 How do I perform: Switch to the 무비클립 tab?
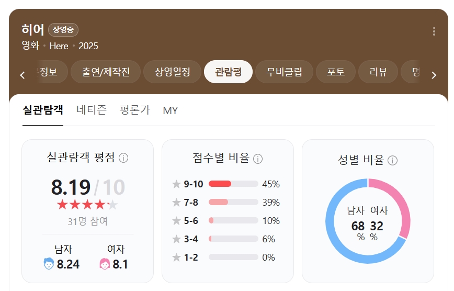[284, 72]
